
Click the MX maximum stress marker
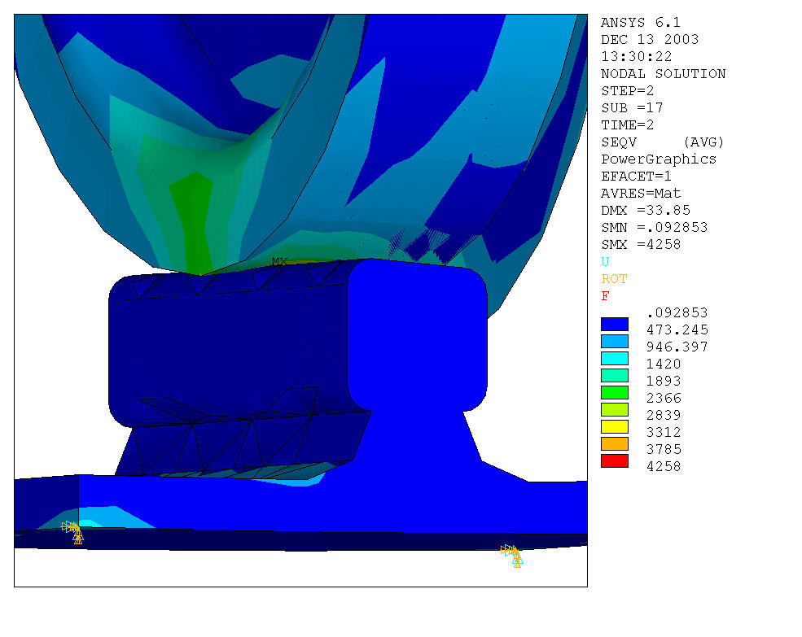[279, 262]
